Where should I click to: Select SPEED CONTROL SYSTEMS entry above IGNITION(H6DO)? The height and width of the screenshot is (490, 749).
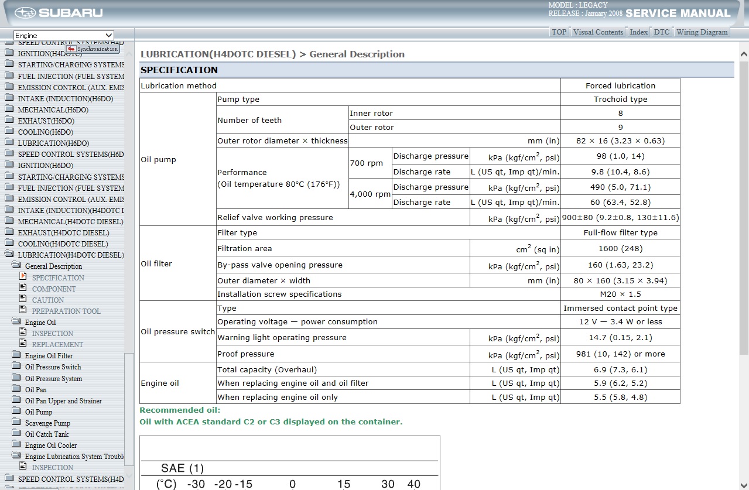point(71,155)
